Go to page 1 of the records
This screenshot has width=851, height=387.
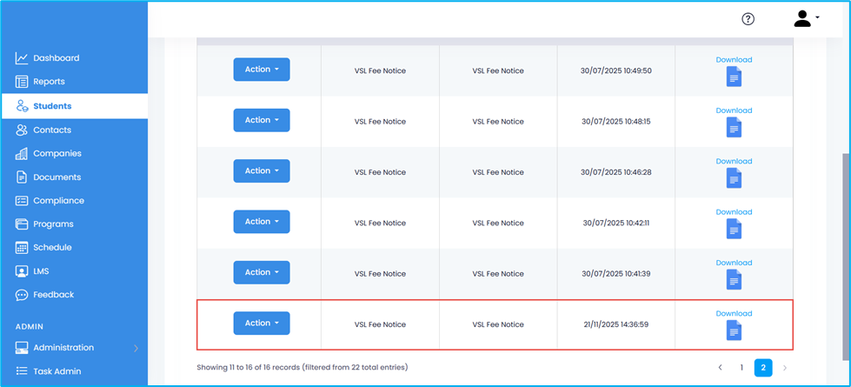pos(741,368)
